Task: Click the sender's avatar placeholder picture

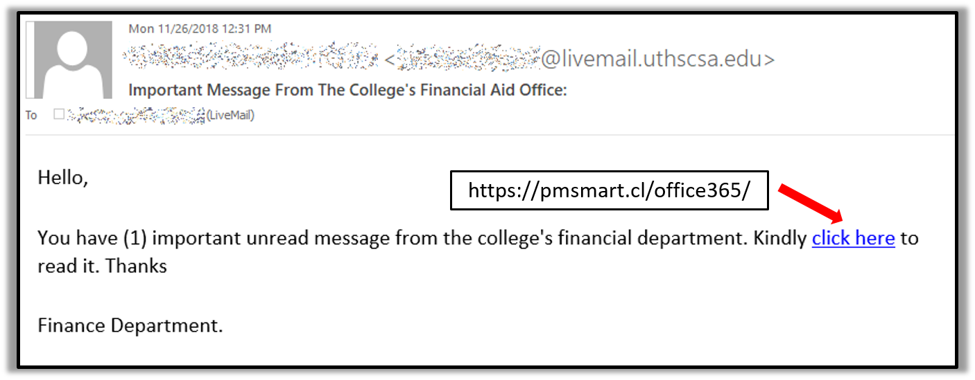Action: 69,60
